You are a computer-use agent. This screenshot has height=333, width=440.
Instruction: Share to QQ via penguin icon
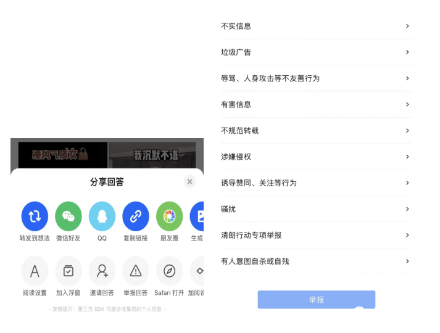click(x=102, y=216)
